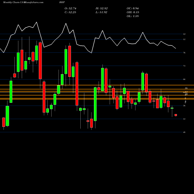Select the high value "H: 52.82"
Image resolution: width=194 pixels, height=194 pixels.
102,9
